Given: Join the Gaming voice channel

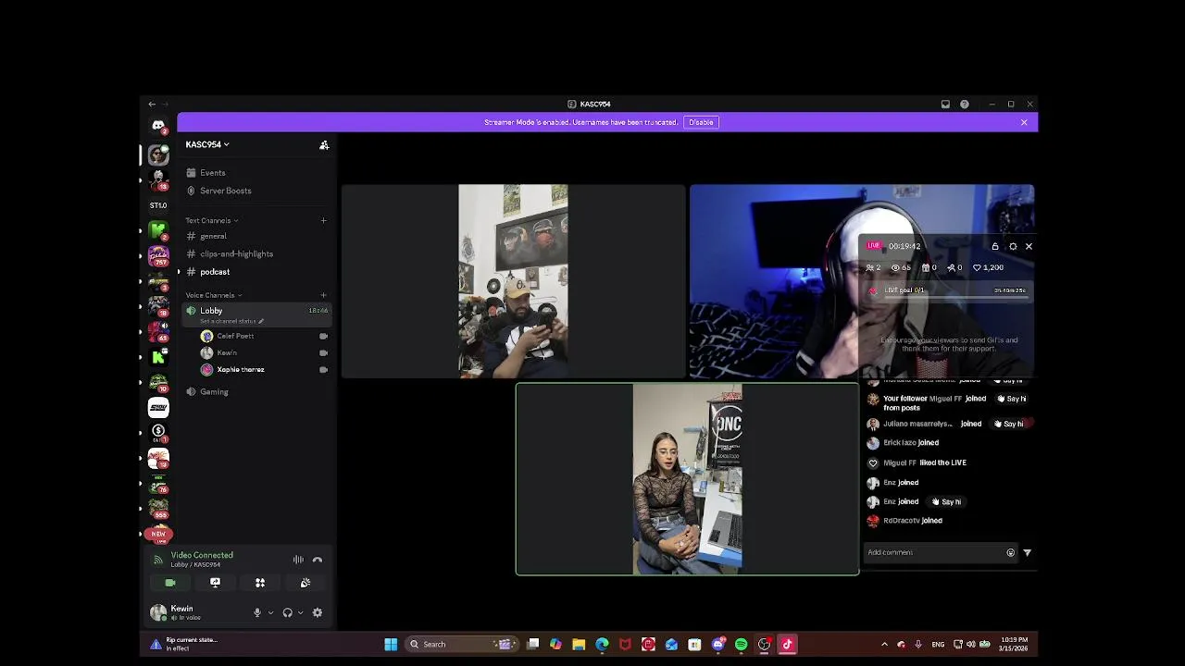Looking at the screenshot, I should [214, 391].
